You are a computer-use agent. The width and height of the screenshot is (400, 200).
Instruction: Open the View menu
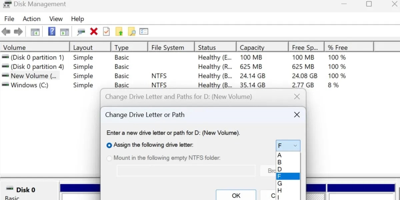coord(56,19)
